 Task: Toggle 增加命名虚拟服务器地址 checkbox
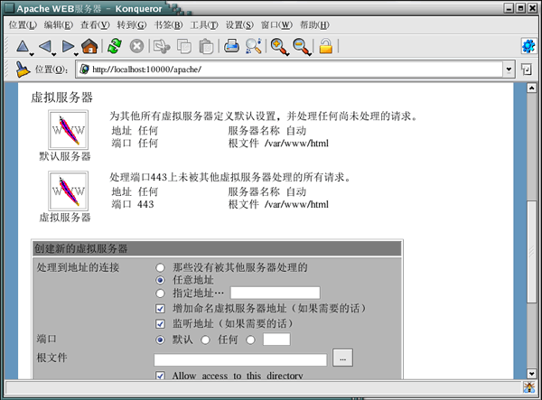pos(160,309)
